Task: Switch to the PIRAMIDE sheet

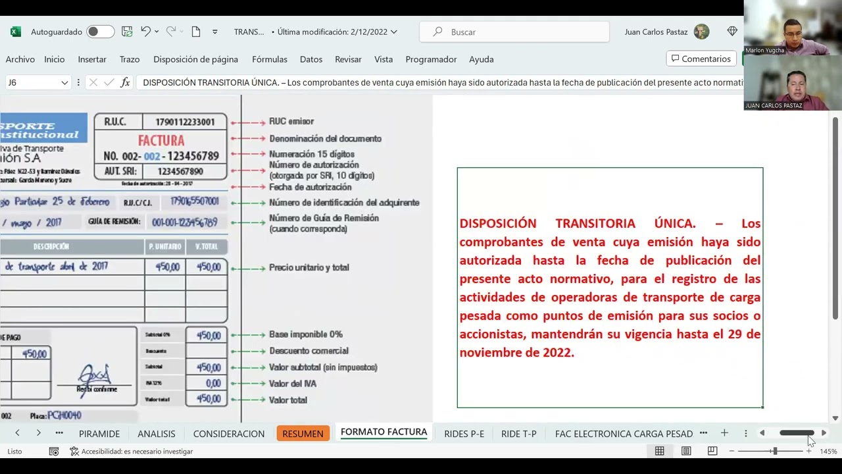Action: pyautogui.click(x=99, y=434)
